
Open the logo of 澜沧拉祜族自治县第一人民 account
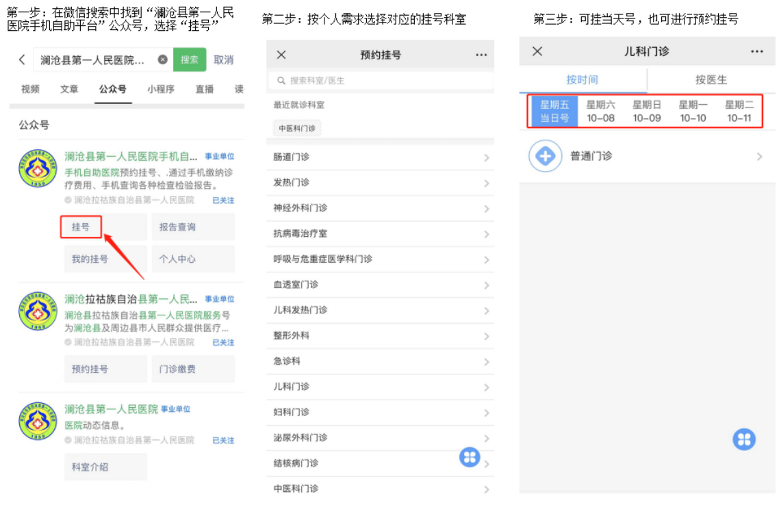38,311
